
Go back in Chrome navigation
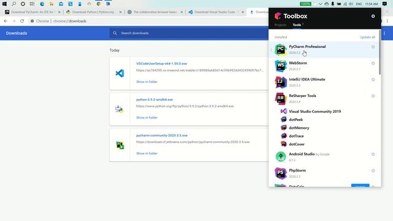tap(6, 21)
